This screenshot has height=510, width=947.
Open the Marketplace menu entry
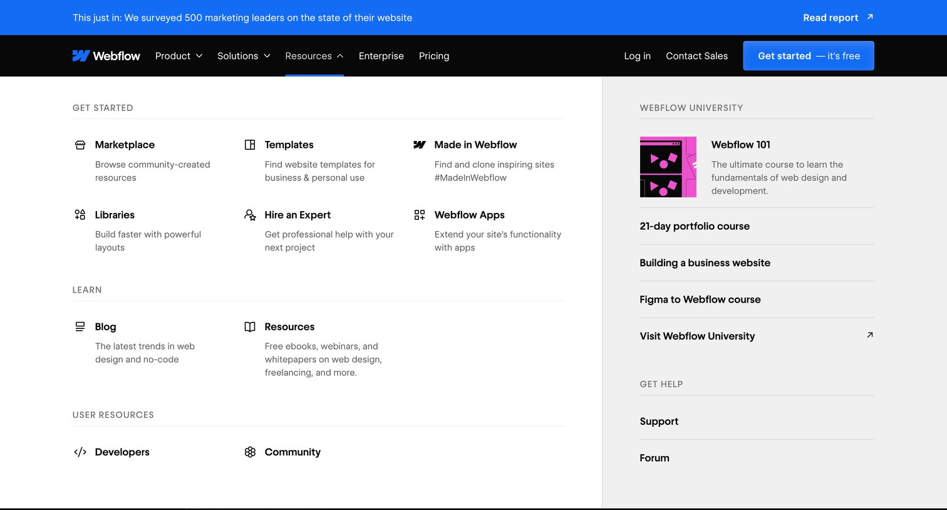(x=125, y=145)
